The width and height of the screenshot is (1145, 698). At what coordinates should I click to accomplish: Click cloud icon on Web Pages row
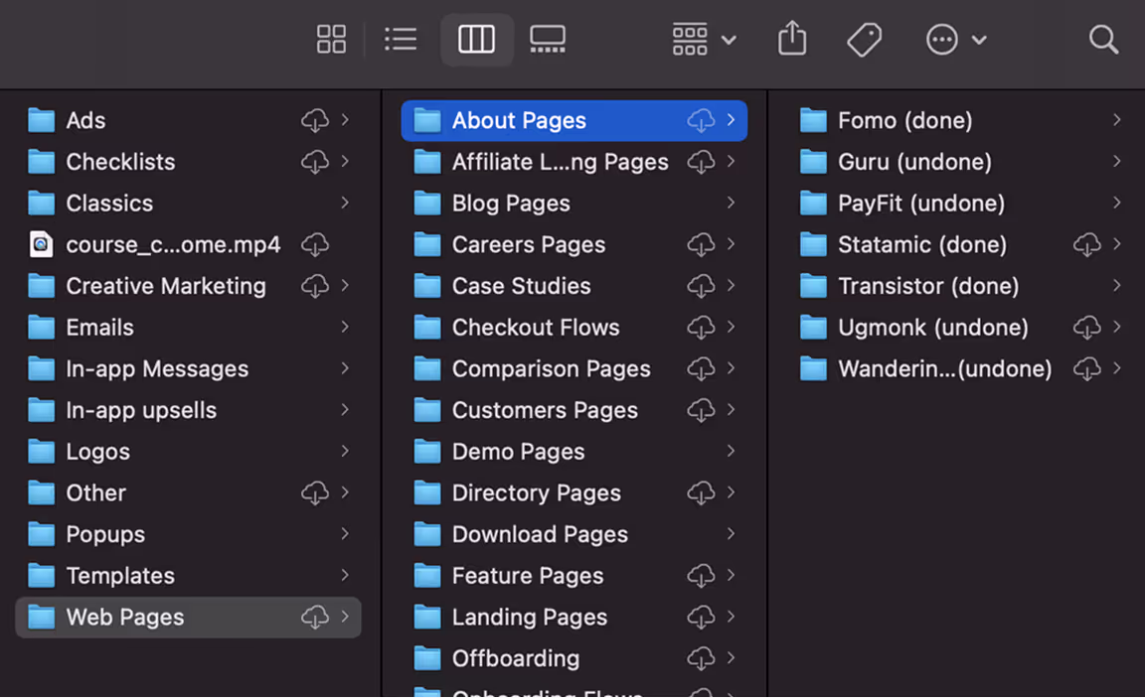(315, 617)
